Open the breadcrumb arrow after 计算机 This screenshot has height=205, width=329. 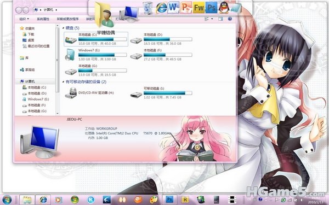56,10
